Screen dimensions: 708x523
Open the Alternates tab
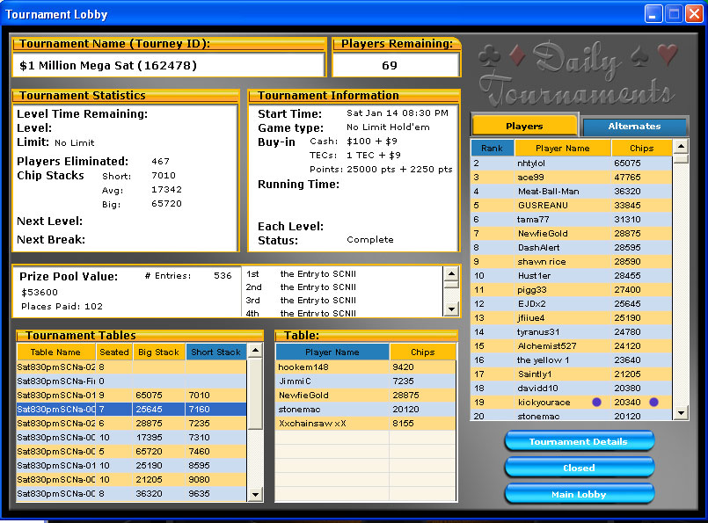634,126
